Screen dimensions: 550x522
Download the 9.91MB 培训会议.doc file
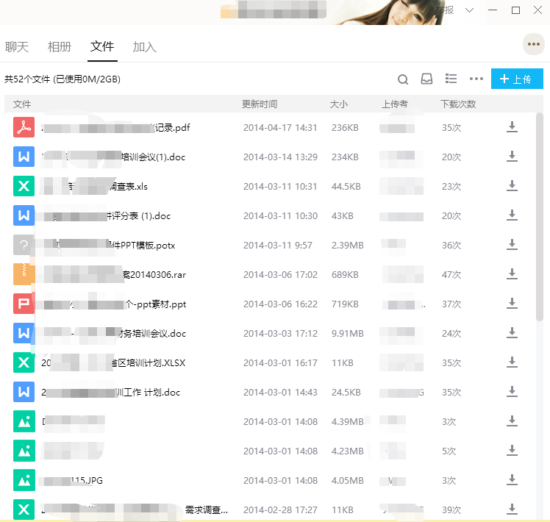pos(512,333)
